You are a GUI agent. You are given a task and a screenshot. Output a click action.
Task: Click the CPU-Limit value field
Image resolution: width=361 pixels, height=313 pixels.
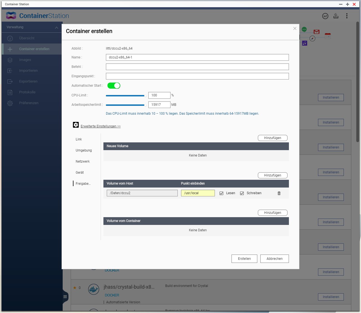tap(159, 95)
